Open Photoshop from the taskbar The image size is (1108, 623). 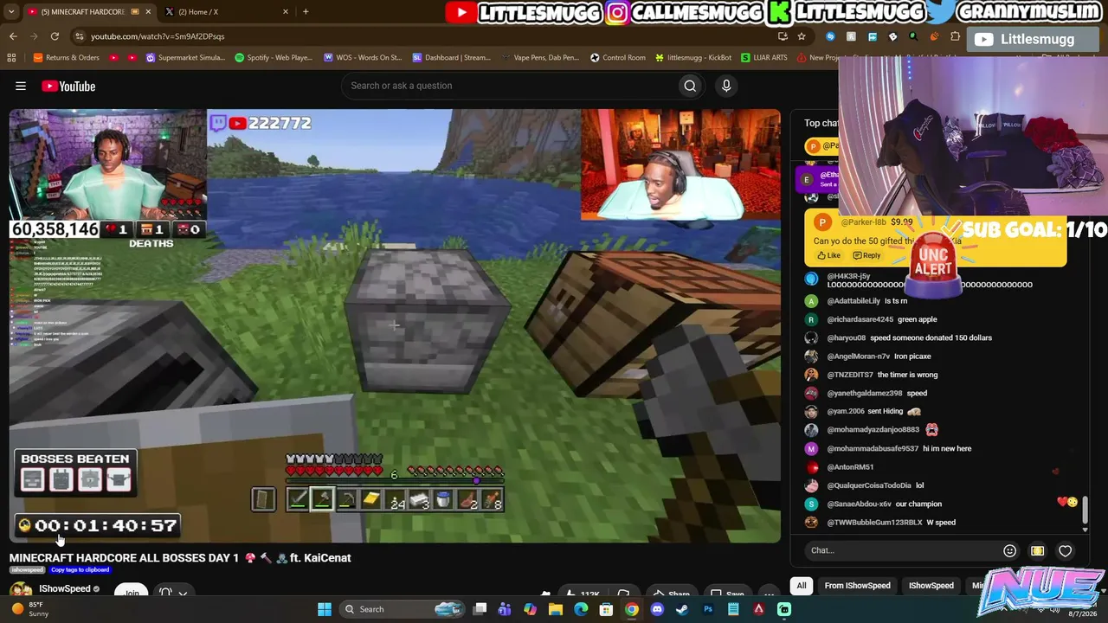click(708, 609)
